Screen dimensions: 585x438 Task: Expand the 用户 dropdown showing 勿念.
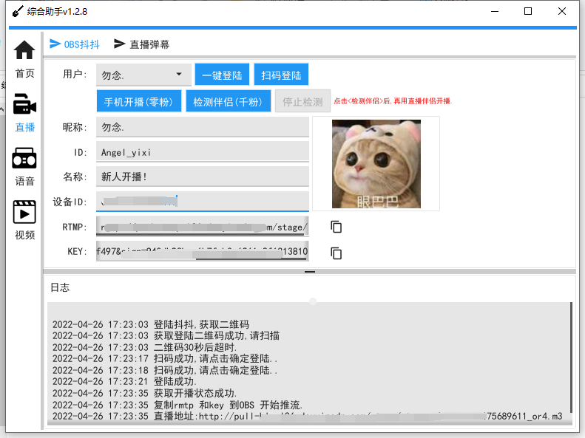pos(143,75)
